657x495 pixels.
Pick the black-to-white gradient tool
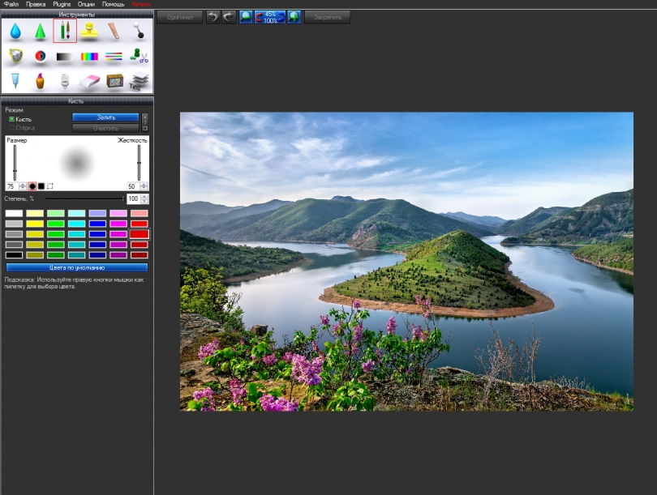click(64, 57)
